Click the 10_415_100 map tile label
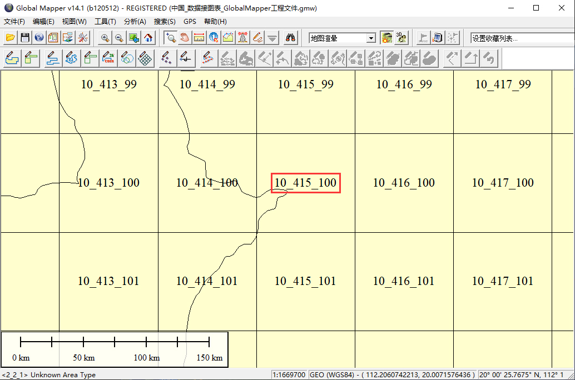This screenshot has height=380, width=575. point(305,183)
